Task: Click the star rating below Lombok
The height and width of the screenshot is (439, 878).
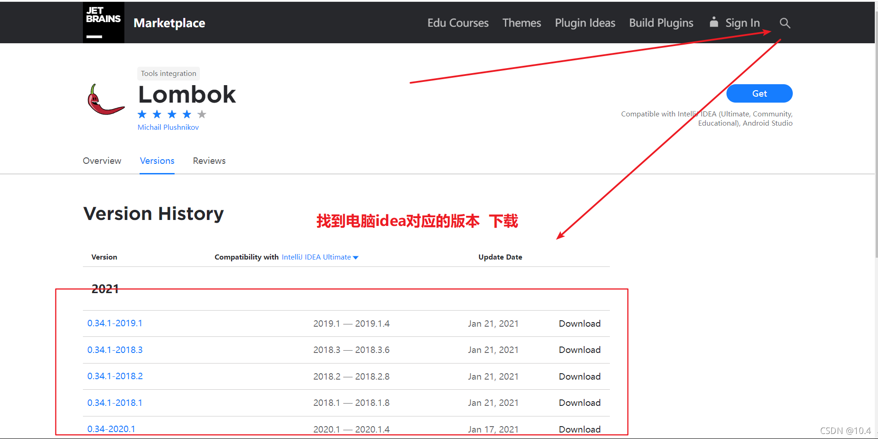Action: [x=172, y=114]
